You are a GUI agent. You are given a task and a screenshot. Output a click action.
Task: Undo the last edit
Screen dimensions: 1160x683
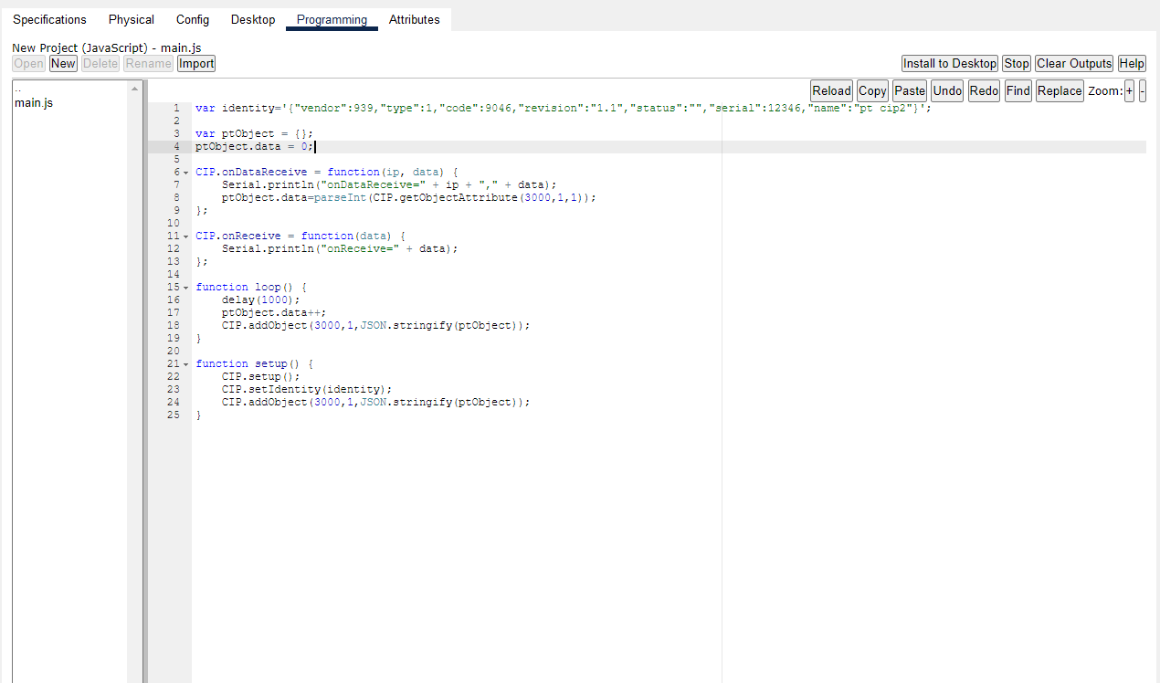click(x=947, y=90)
